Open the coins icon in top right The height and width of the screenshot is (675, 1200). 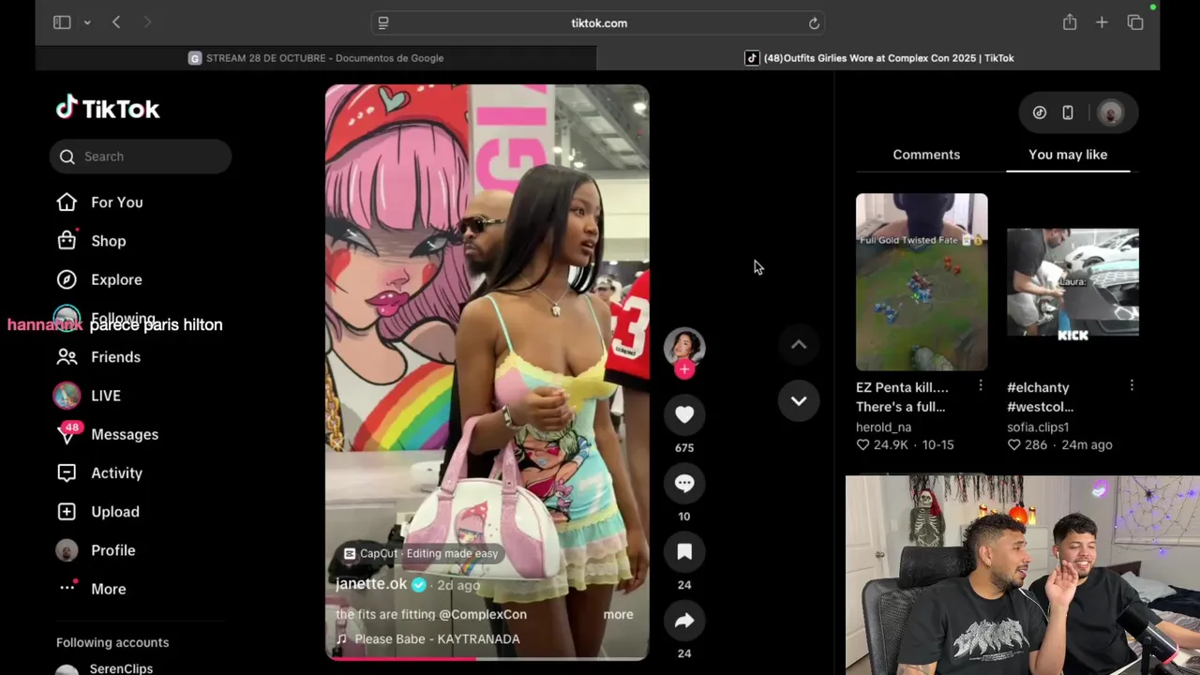tap(1040, 112)
